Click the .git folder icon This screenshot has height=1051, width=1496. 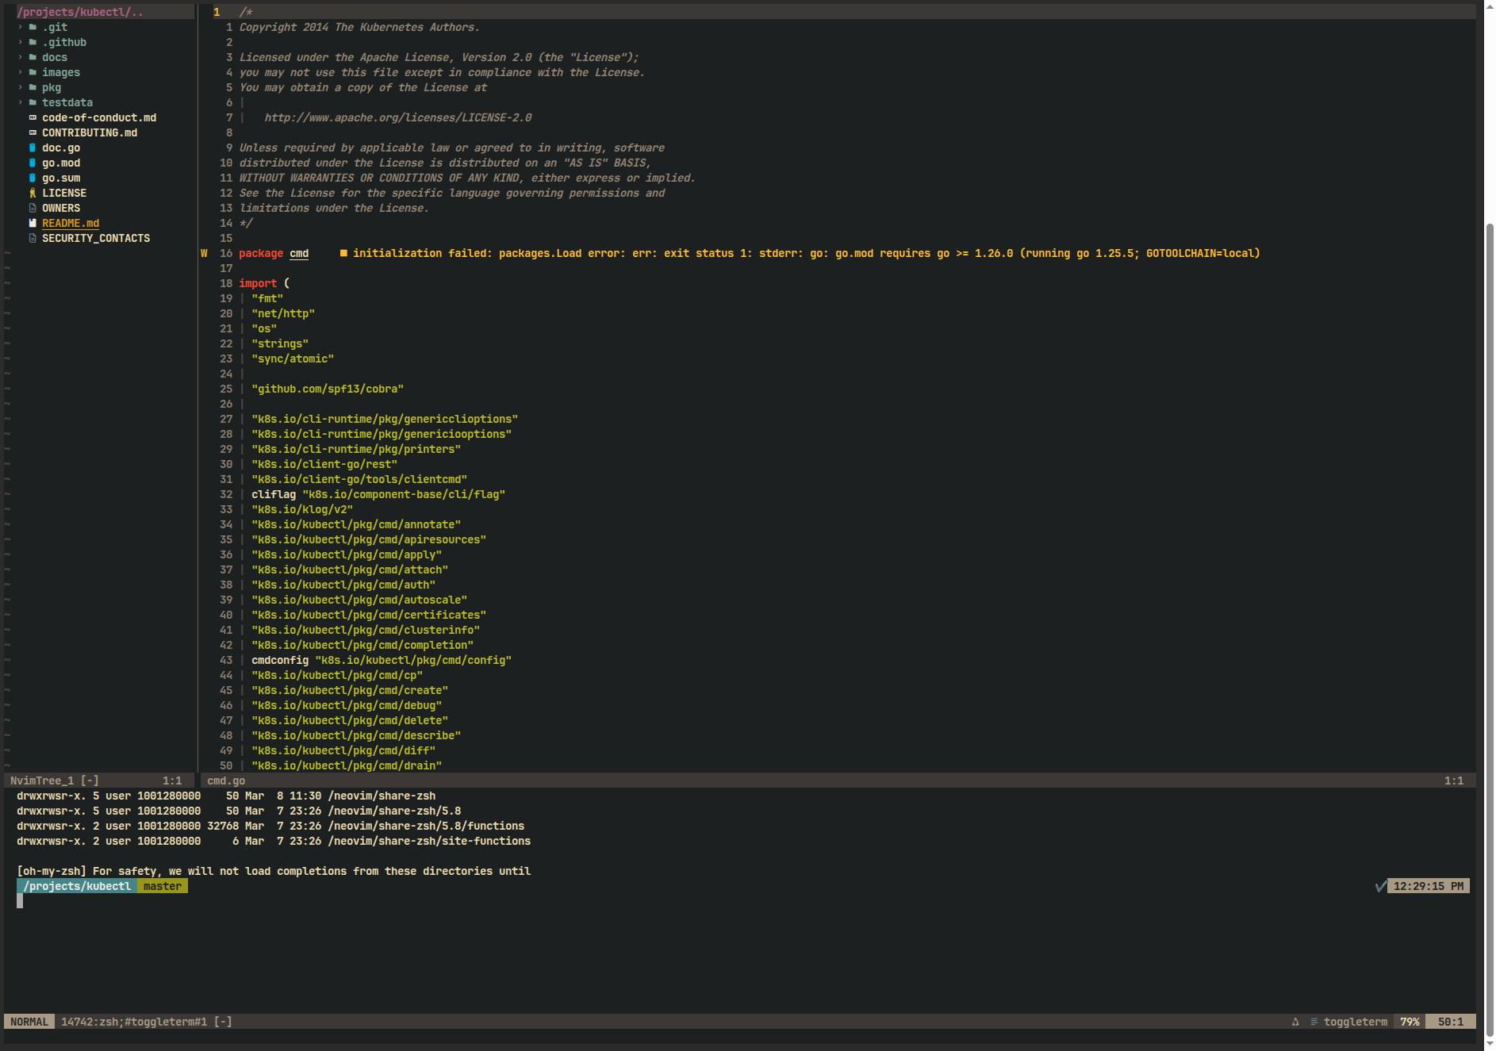[33, 27]
